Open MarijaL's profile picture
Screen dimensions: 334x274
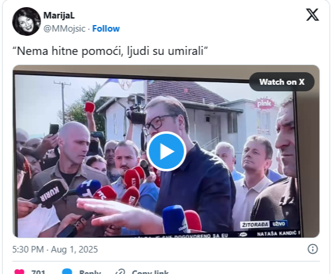tap(26, 21)
